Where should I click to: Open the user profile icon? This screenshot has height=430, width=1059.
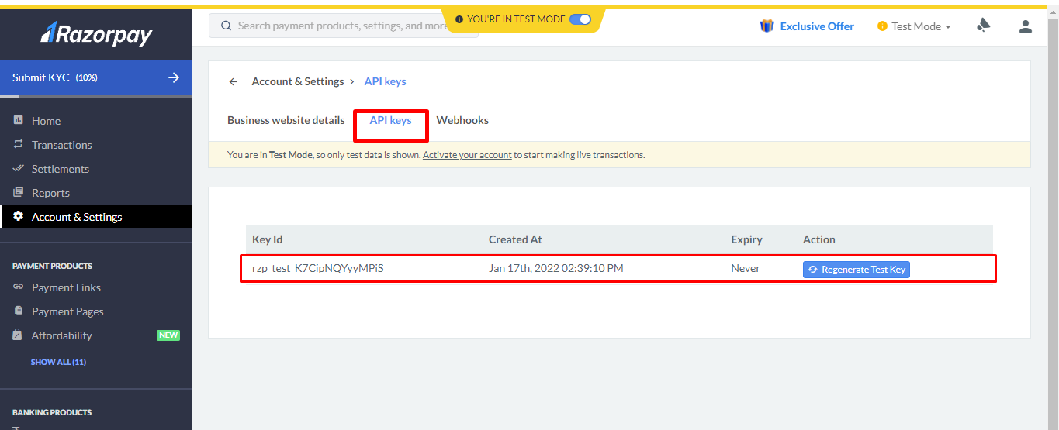pyautogui.click(x=1025, y=26)
